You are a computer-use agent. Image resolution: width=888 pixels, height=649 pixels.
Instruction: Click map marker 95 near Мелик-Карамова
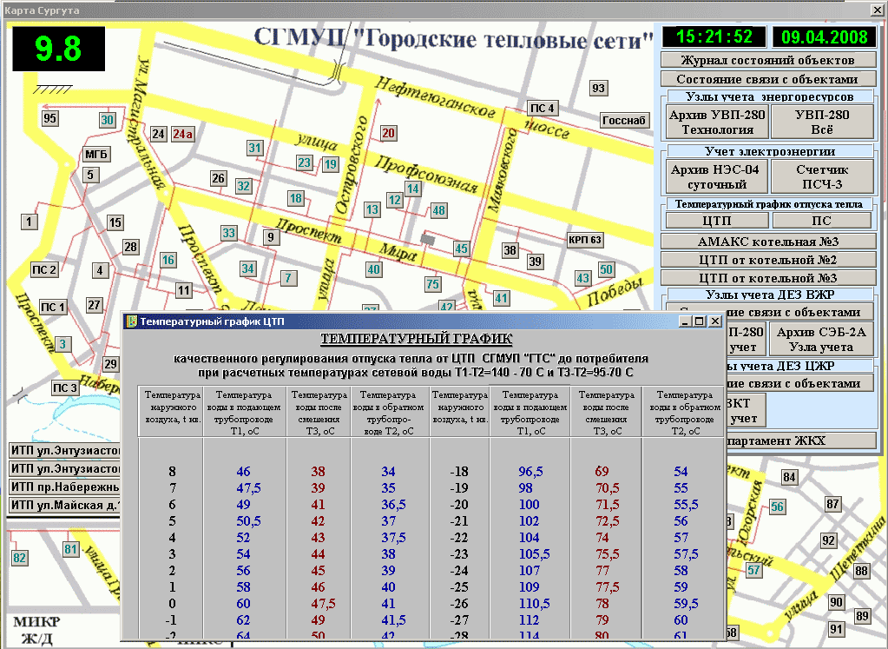pos(49,117)
